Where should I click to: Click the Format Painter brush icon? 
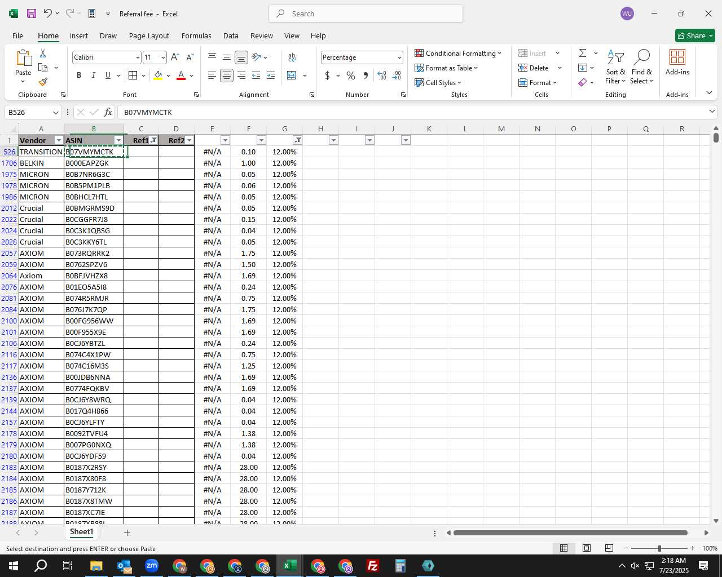[43, 82]
